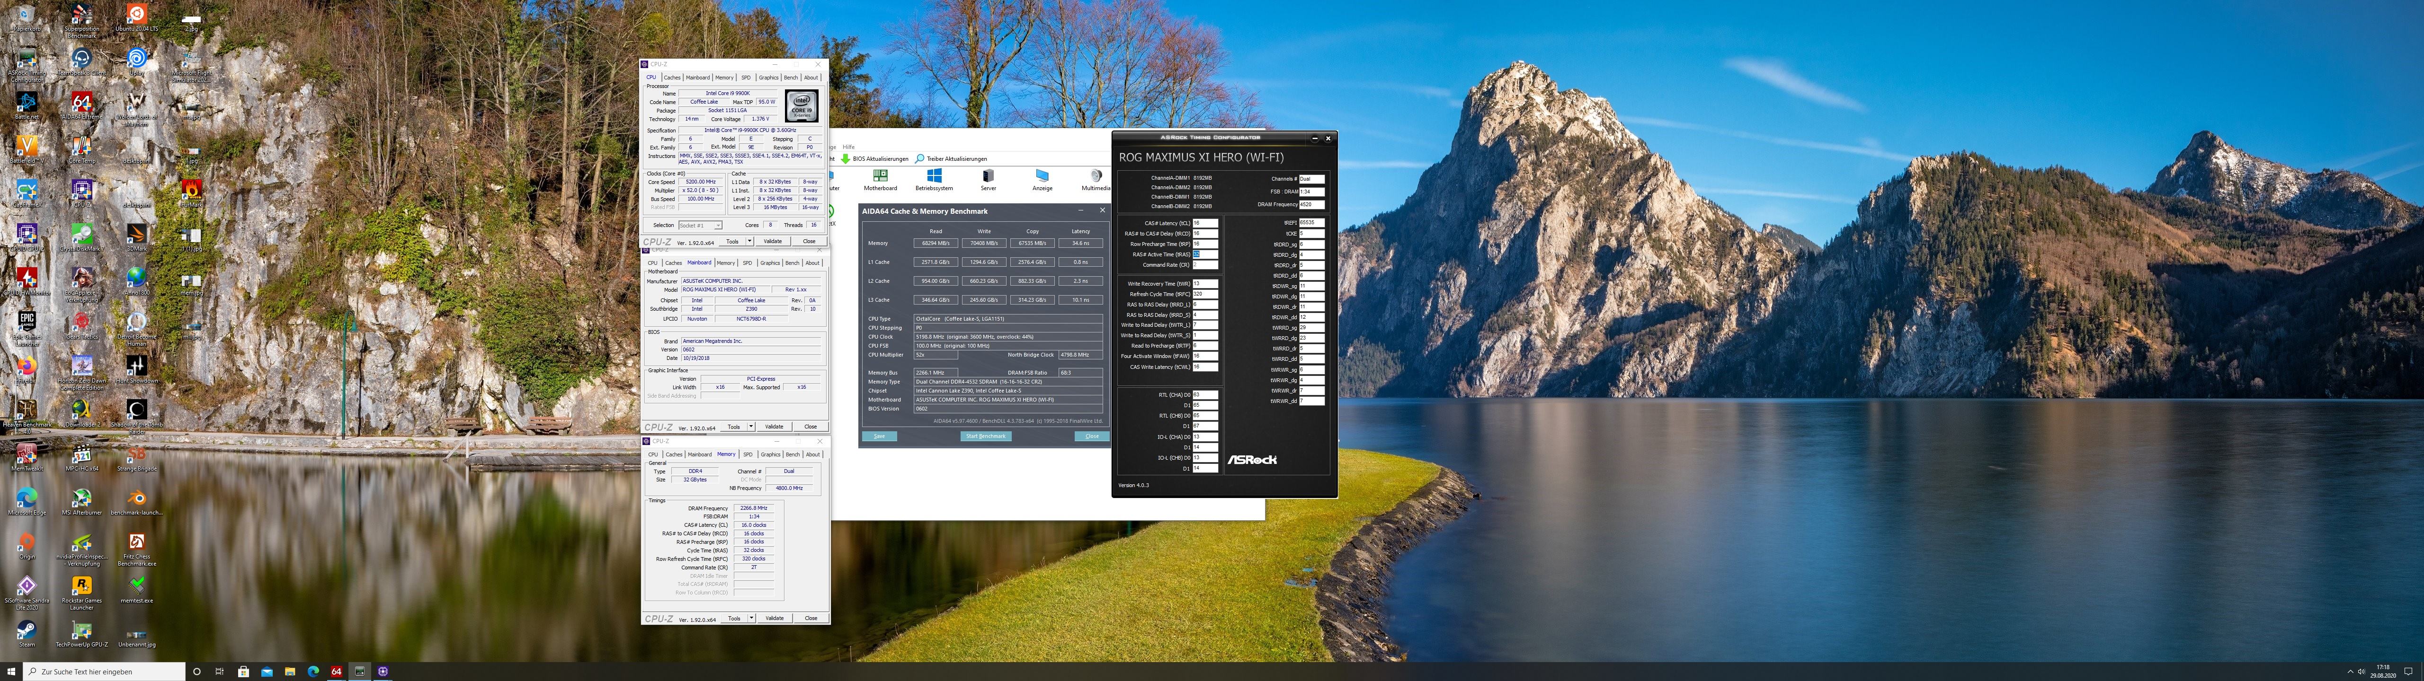This screenshot has width=2424, height=681.
Task: Launch Microsoft Edge desktop shortcut
Action: (27, 501)
